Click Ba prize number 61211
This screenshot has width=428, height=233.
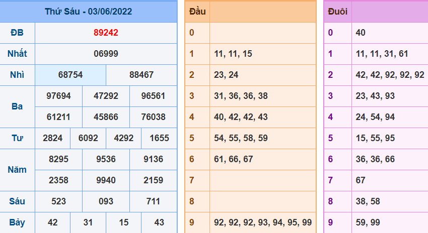58,117
